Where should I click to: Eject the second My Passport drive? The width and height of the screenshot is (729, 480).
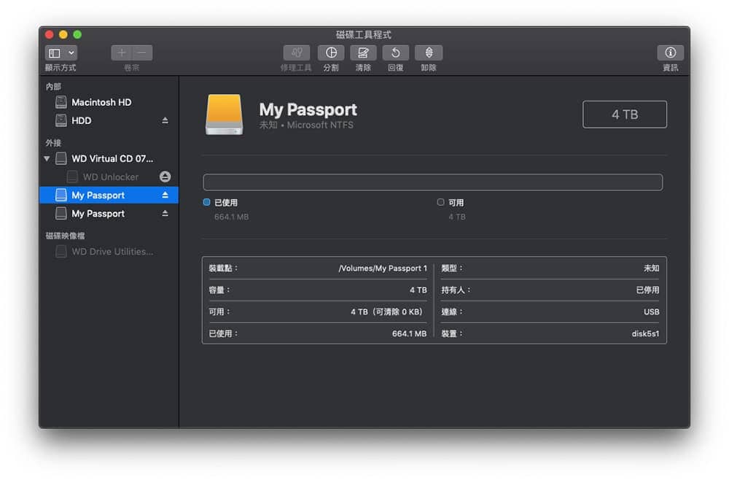point(165,214)
